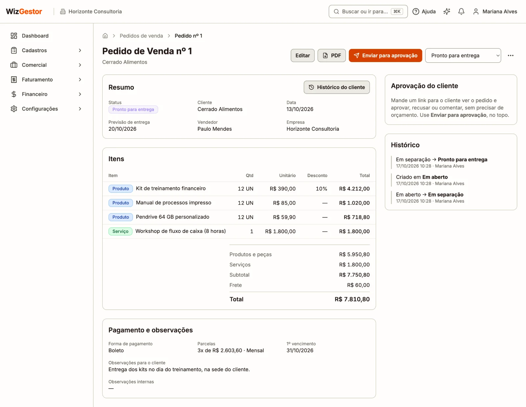The height and width of the screenshot is (407, 526).
Task: Click the Pendrive 64 GB personalizado item
Action: [173, 217]
